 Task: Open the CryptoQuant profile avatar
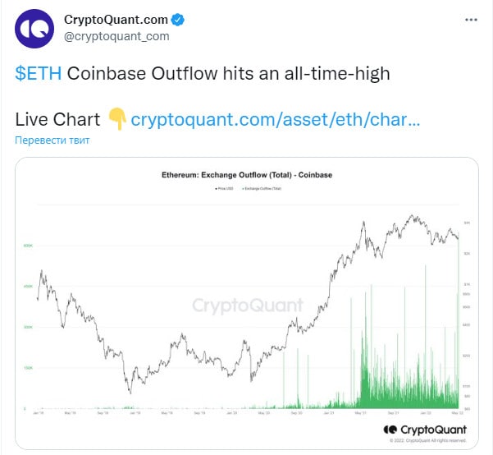click(x=34, y=29)
